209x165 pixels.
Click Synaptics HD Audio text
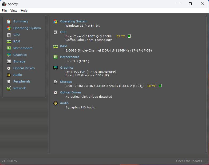pos(80,107)
